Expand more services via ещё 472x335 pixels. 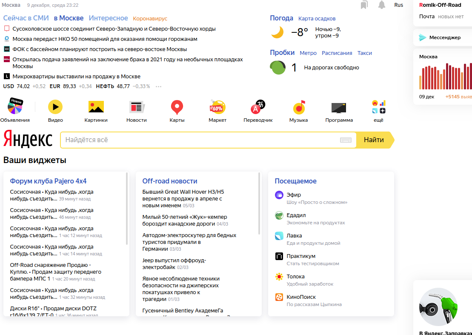click(378, 107)
